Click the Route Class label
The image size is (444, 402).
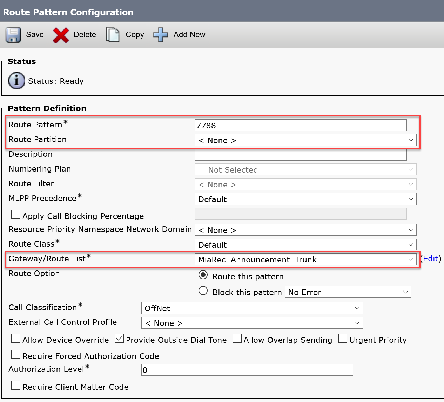(x=32, y=244)
